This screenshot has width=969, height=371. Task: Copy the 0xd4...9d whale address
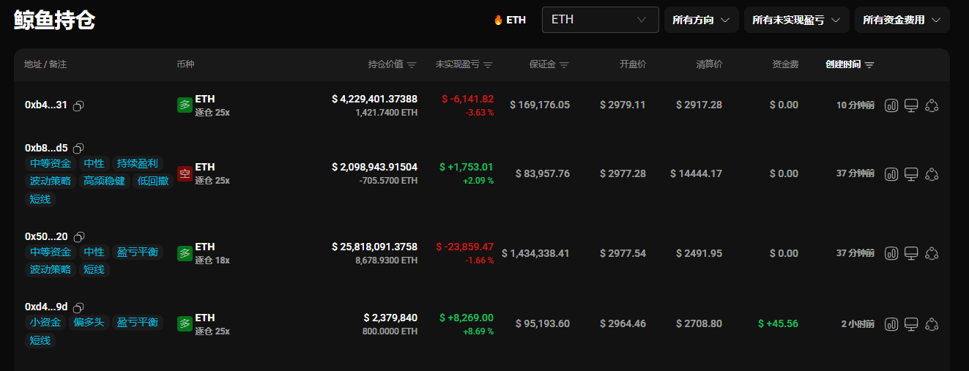[x=78, y=307]
